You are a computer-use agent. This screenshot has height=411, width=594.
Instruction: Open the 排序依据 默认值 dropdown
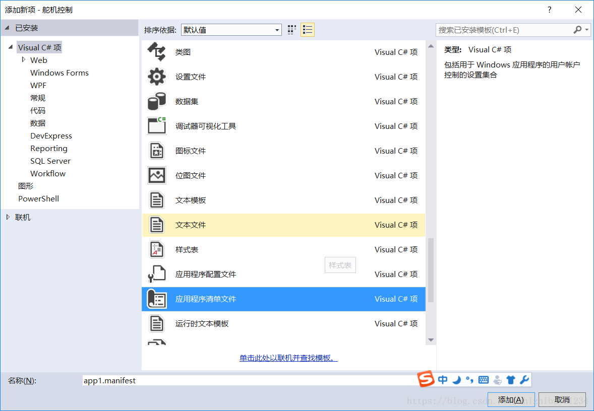coord(231,30)
